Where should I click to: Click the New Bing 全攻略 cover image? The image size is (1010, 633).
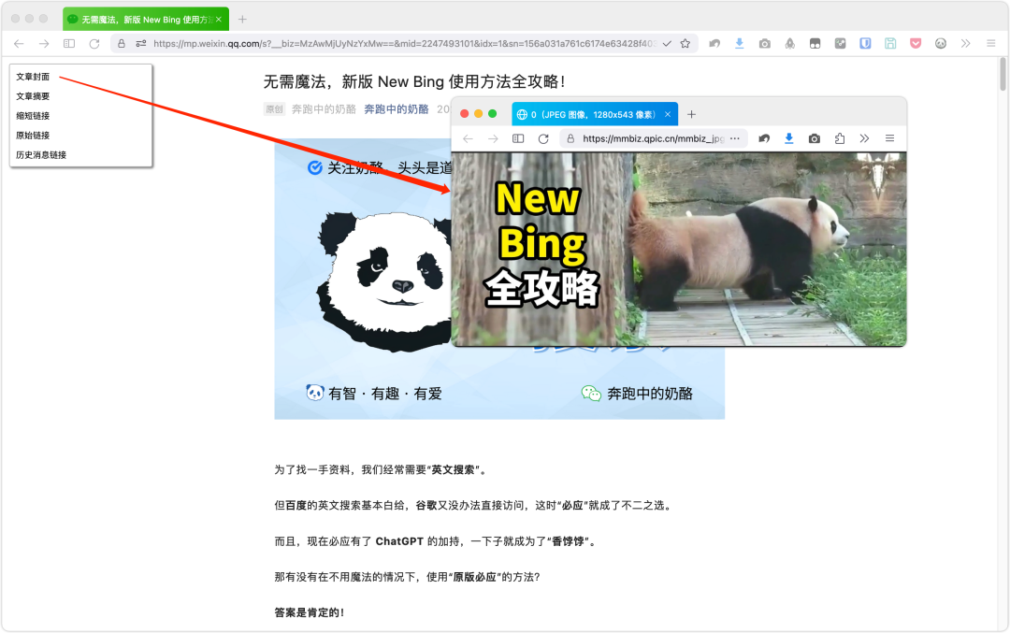[x=679, y=250]
